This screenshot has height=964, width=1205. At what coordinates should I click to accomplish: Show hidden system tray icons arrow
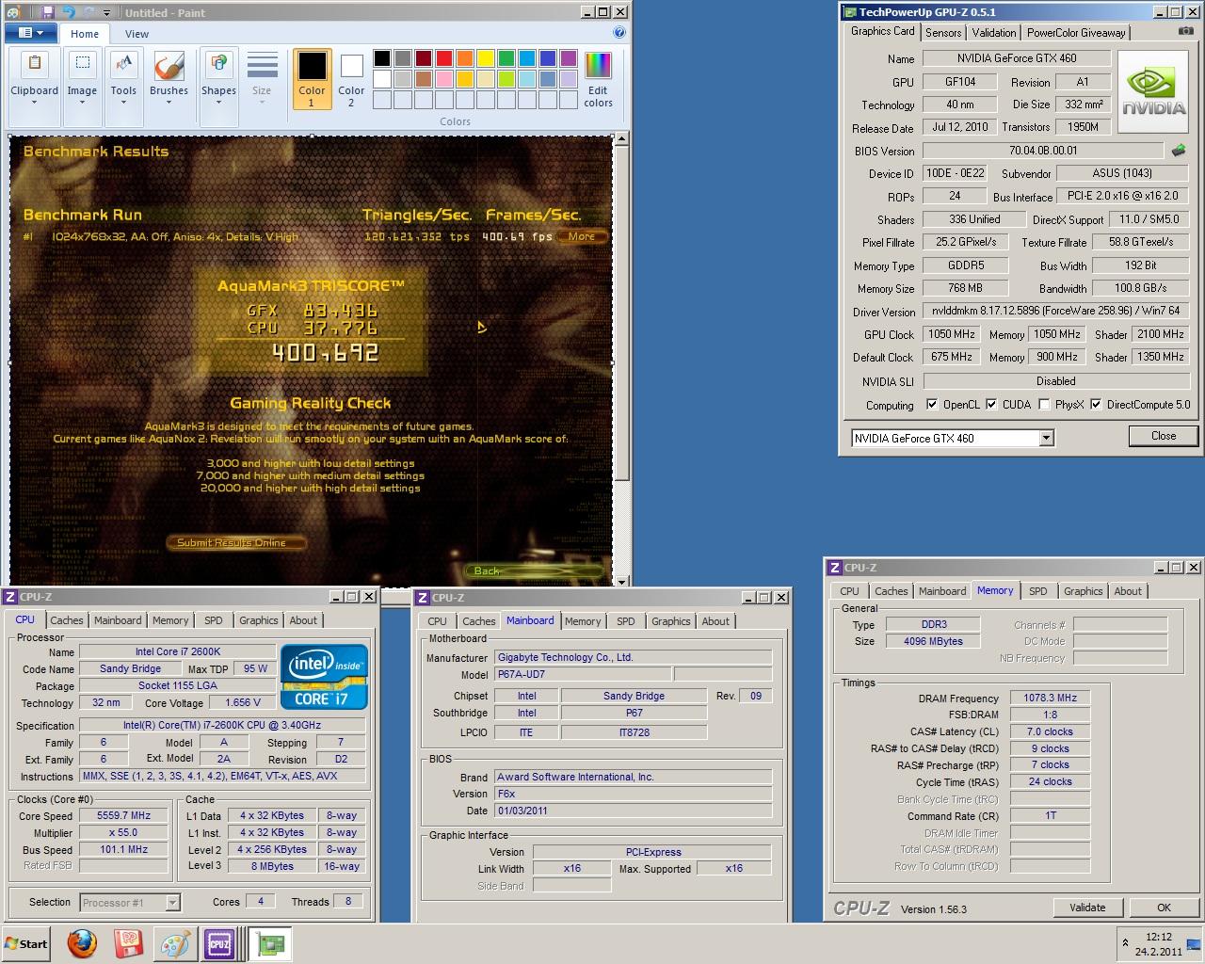(1124, 942)
